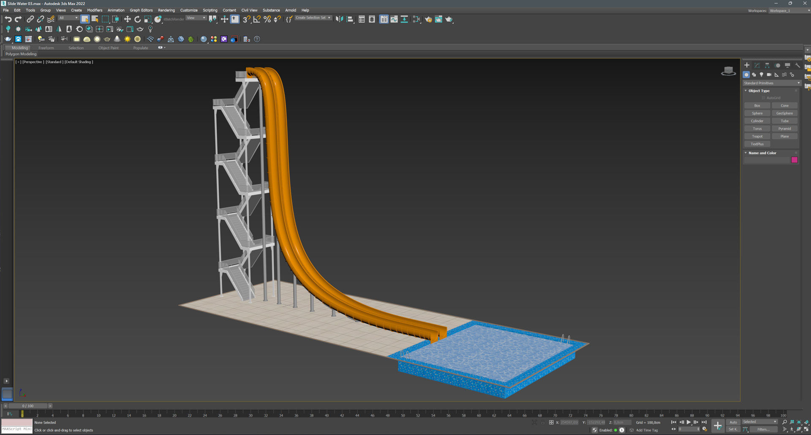Click the Rendered Frame Window icon

point(438,19)
